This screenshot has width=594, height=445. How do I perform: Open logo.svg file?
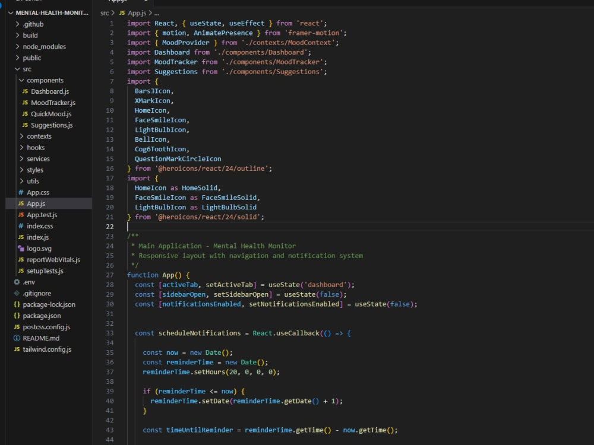pos(39,249)
